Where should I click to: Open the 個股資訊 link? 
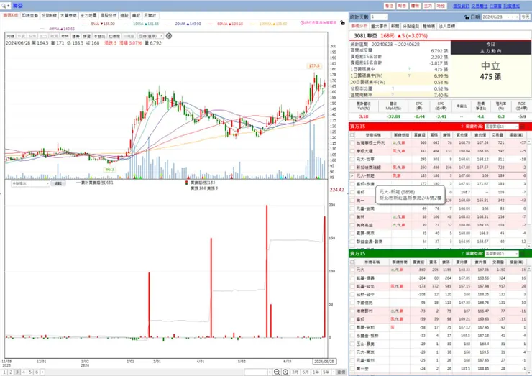tap(461, 6)
